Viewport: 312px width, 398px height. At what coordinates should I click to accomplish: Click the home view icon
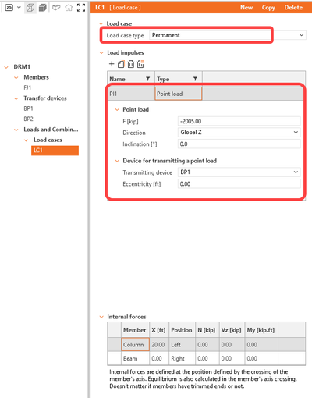[x=69, y=8]
